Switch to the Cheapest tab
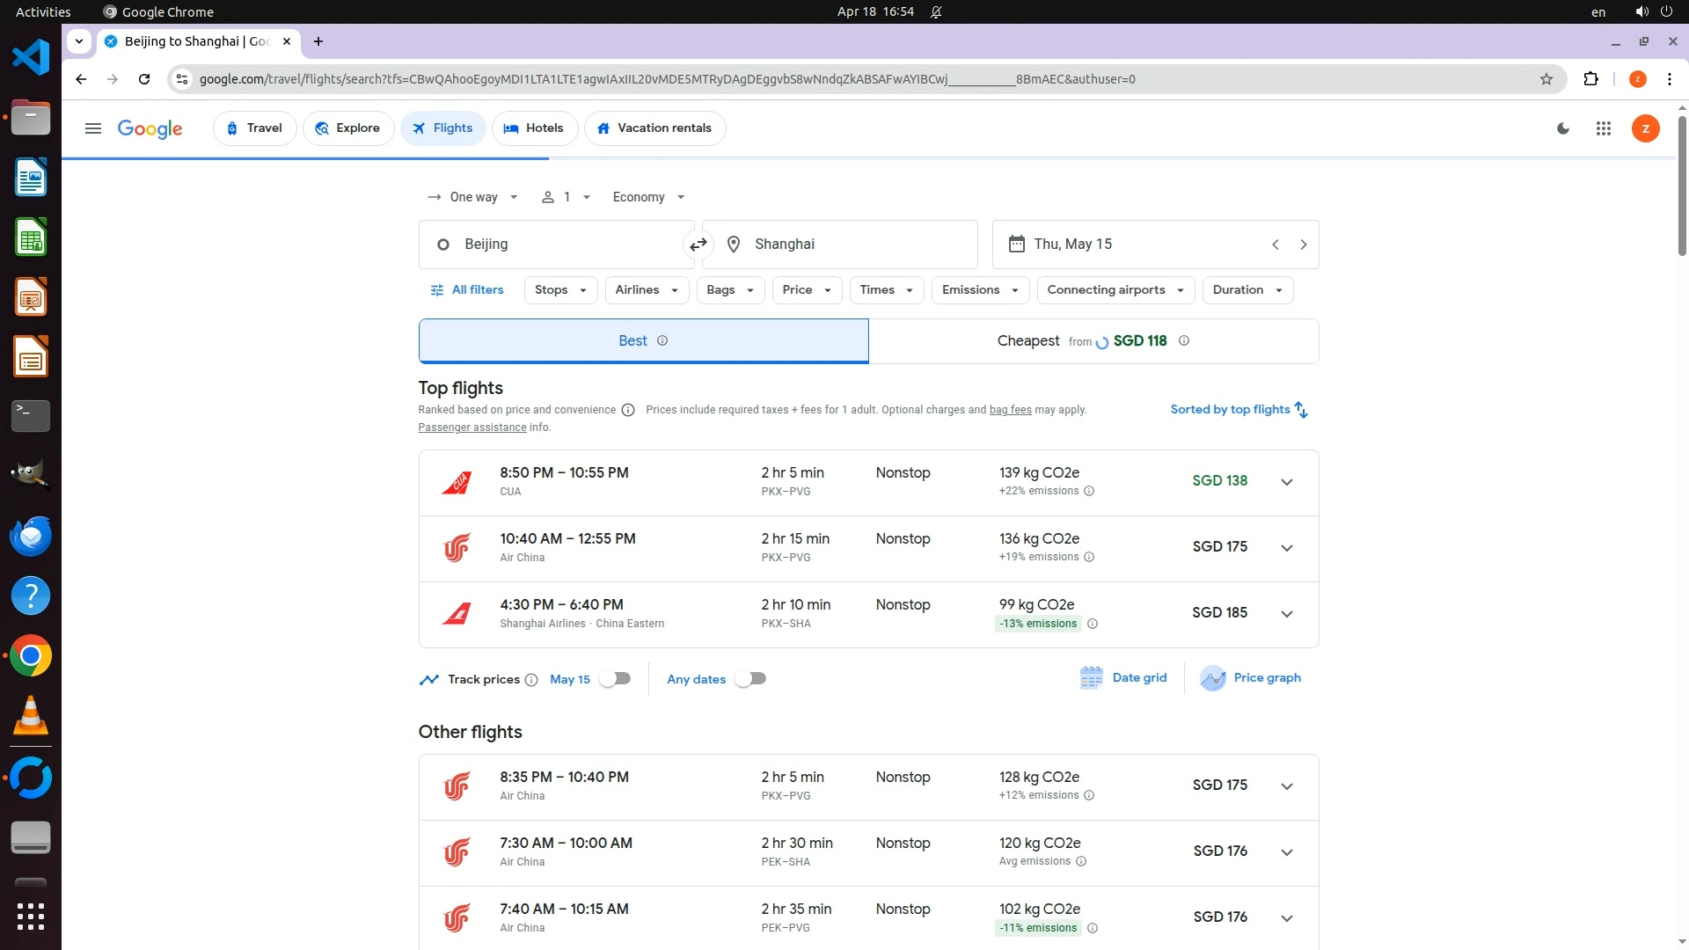Viewport: 1689px width, 950px height. click(x=1093, y=341)
